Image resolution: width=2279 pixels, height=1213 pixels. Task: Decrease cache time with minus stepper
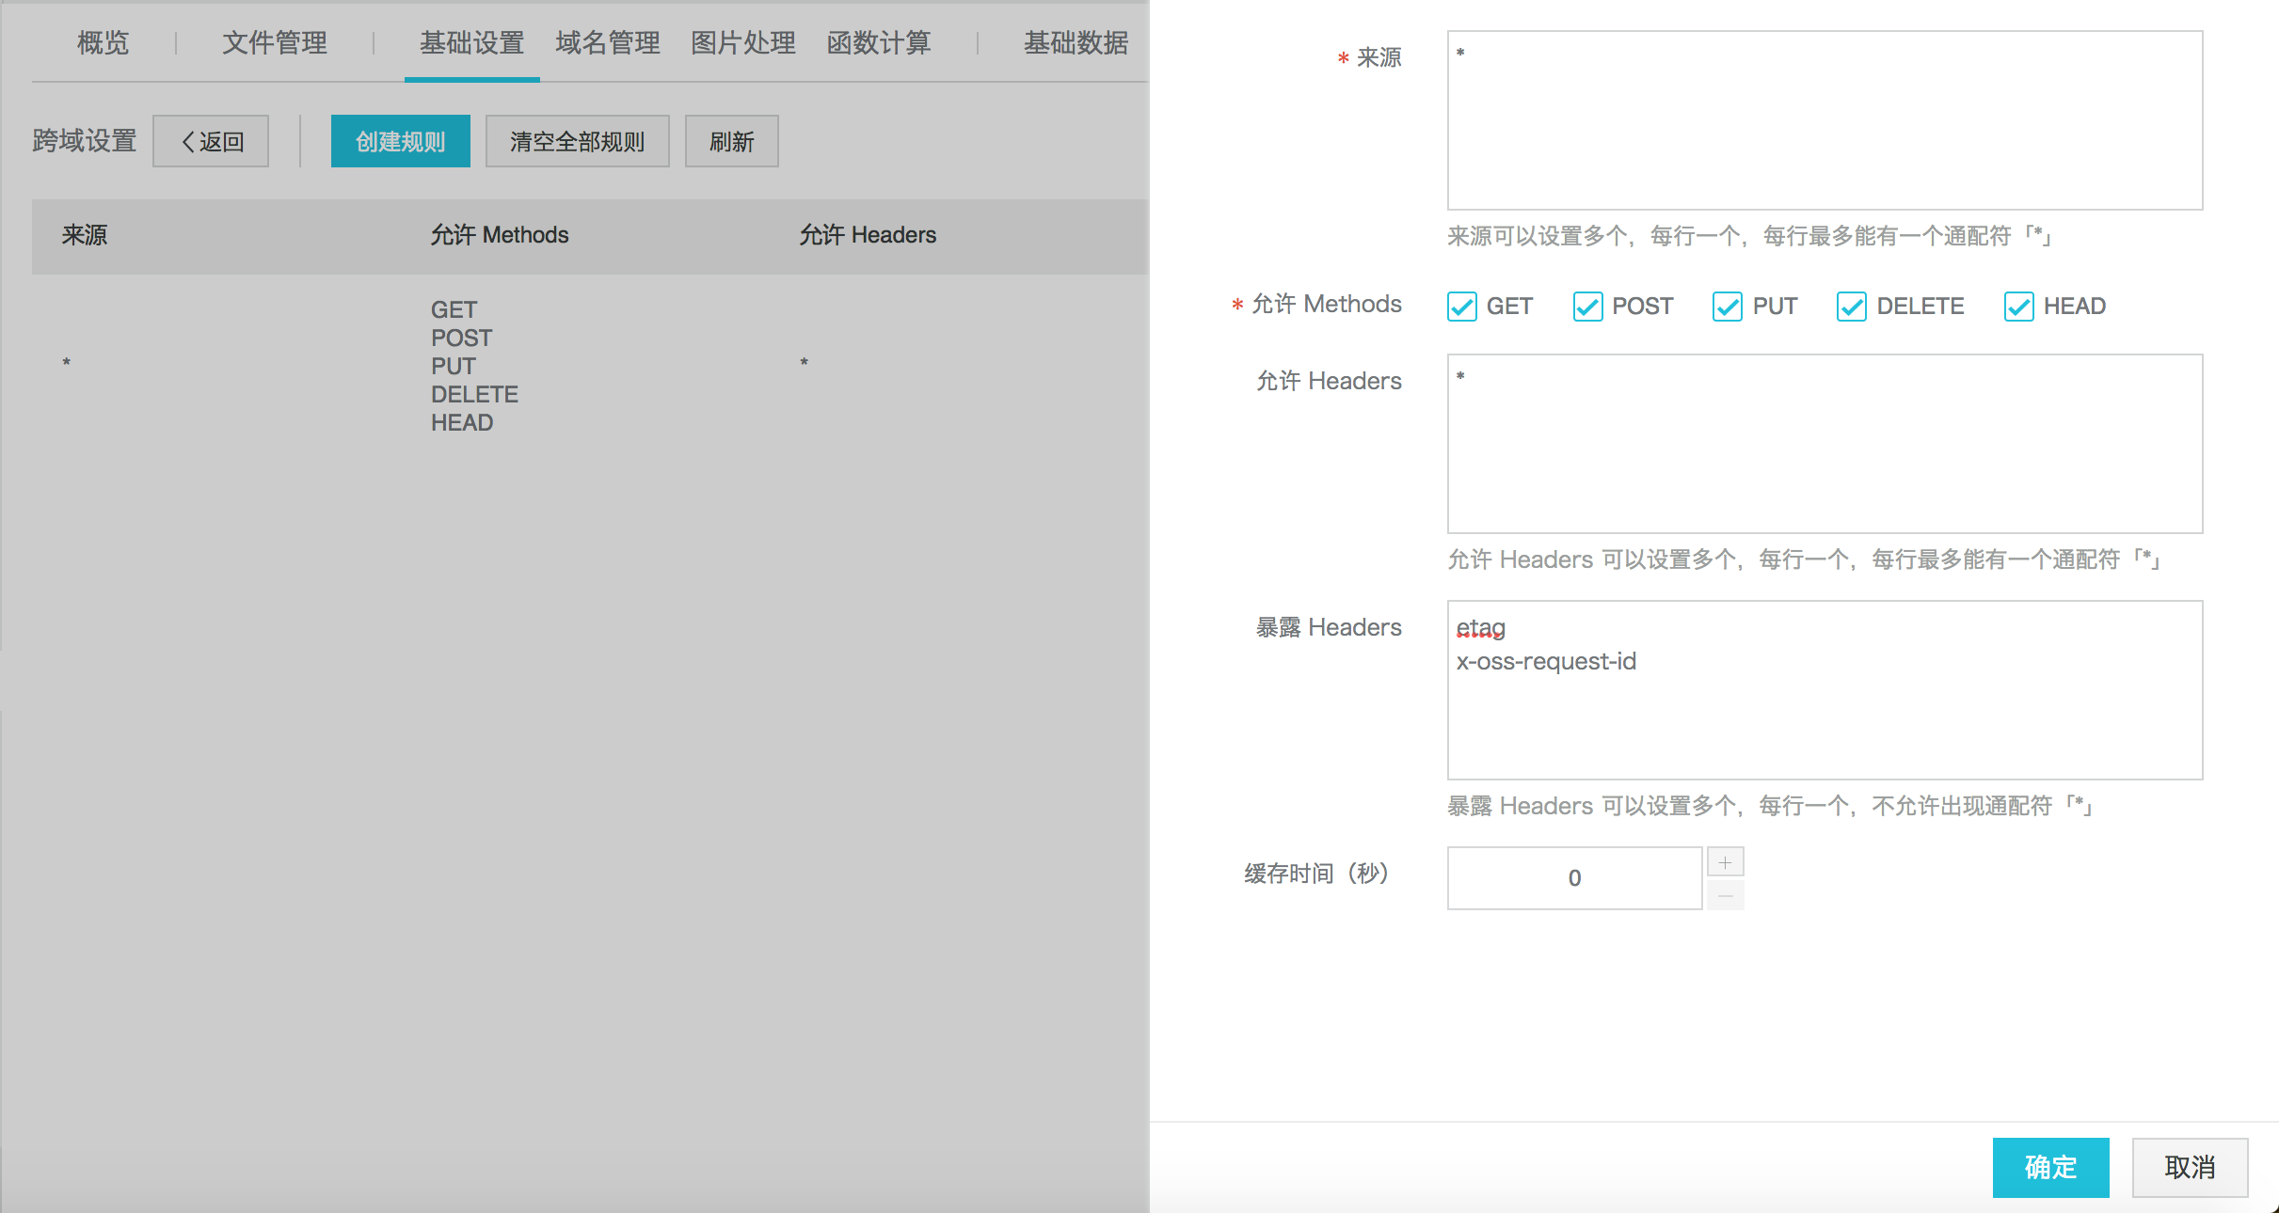click(x=1725, y=895)
